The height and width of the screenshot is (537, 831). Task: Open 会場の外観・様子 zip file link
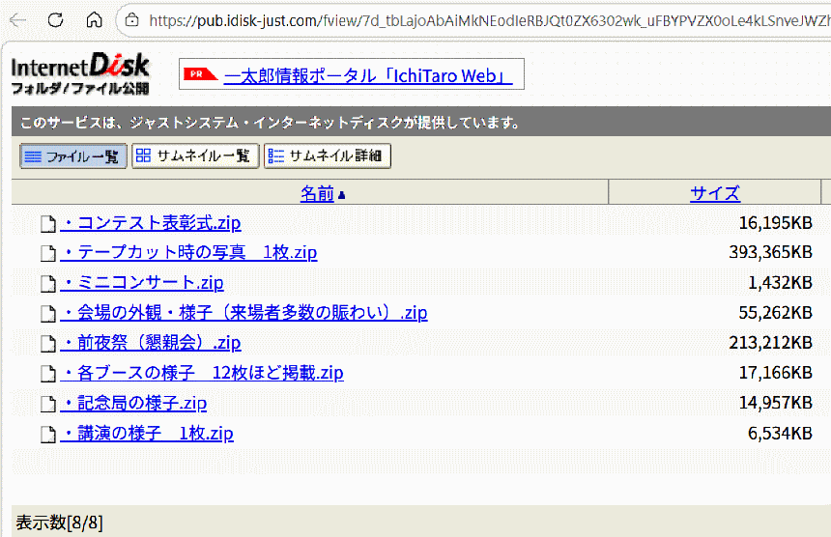(244, 313)
